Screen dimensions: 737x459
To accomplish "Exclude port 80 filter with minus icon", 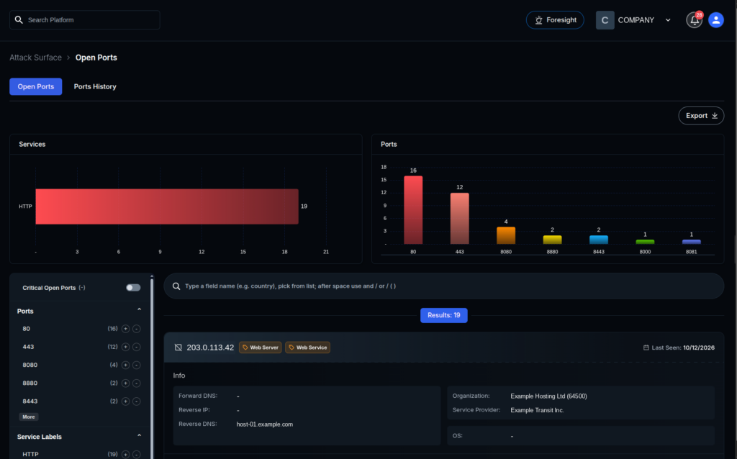I will click(x=136, y=329).
